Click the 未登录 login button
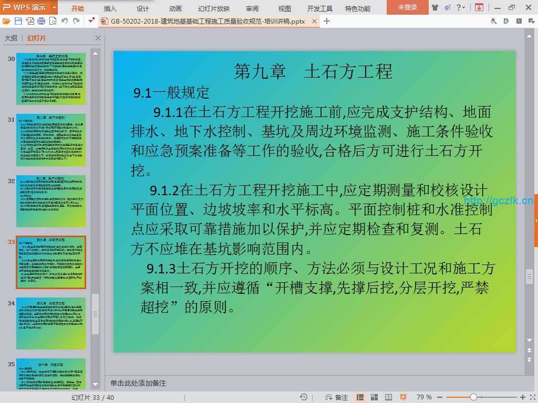 click(407, 7)
